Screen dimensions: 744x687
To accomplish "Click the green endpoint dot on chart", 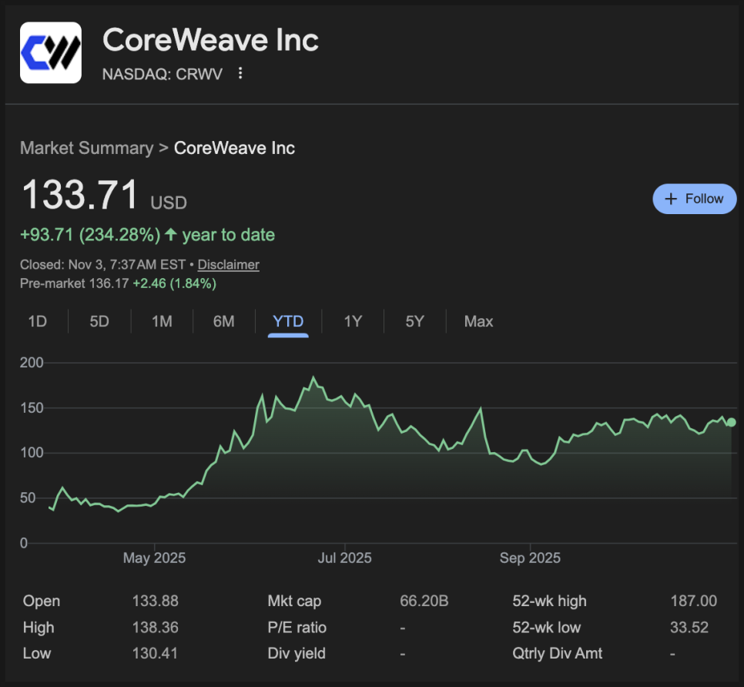I will [x=731, y=422].
